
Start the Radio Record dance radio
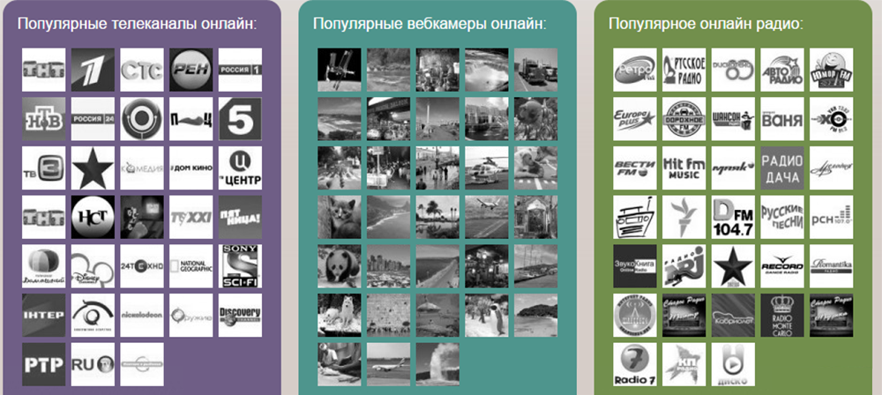782,265
